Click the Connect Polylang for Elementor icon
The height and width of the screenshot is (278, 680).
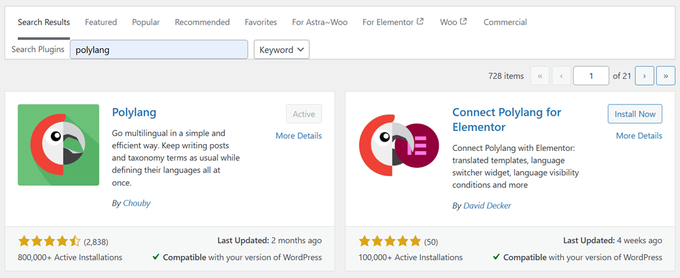[399, 145]
